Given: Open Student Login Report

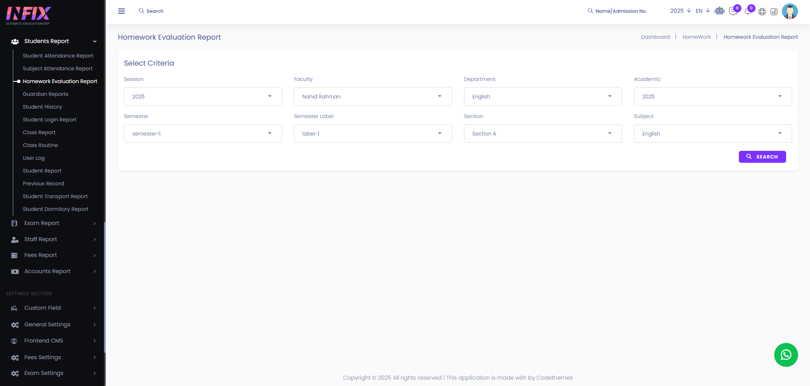Looking at the screenshot, I should (49, 120).
